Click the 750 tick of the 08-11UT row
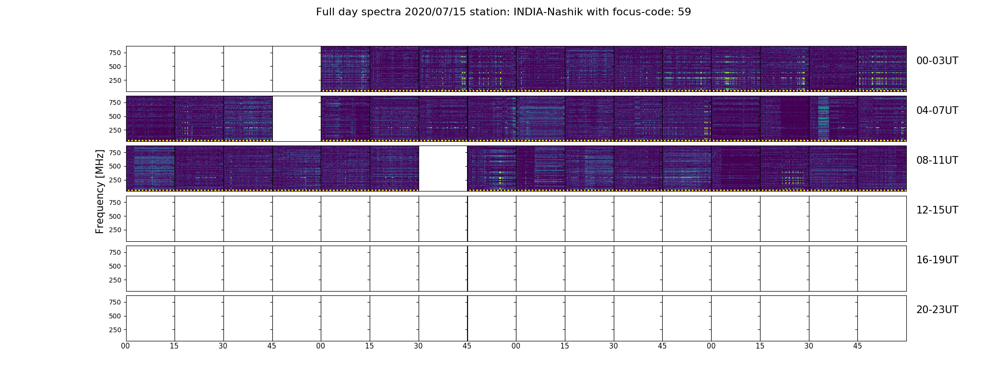This screenshot has width=1007, height=383. tap(115, 152)
